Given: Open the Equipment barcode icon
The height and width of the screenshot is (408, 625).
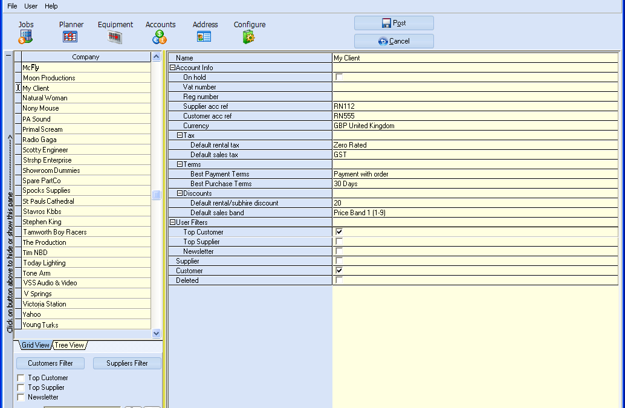Looking at the screenshot, I should click(x=115, y=37).
